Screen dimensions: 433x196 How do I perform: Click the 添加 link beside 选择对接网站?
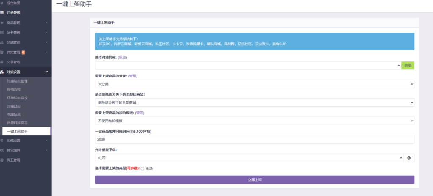pos(122,58)
